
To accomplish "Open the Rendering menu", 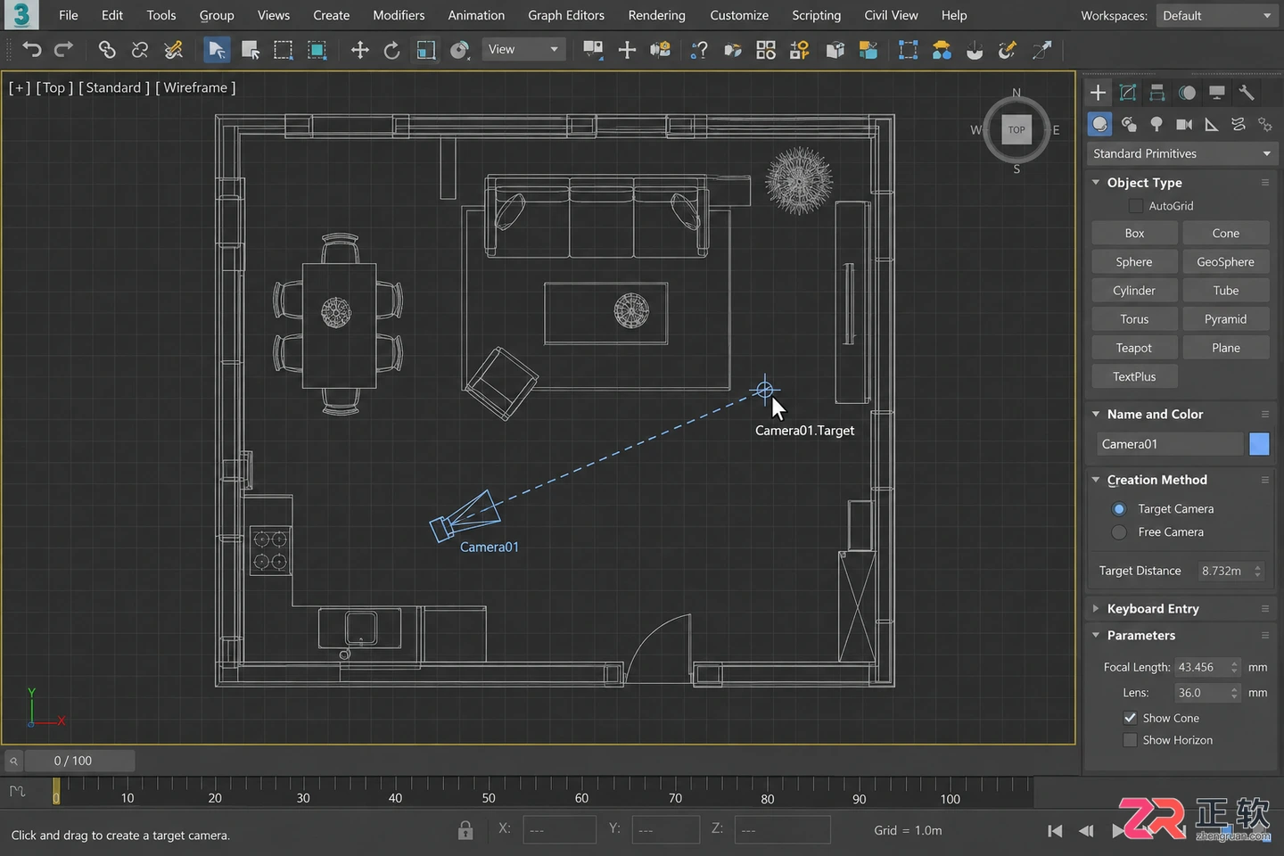I will (x=656, y=15).
